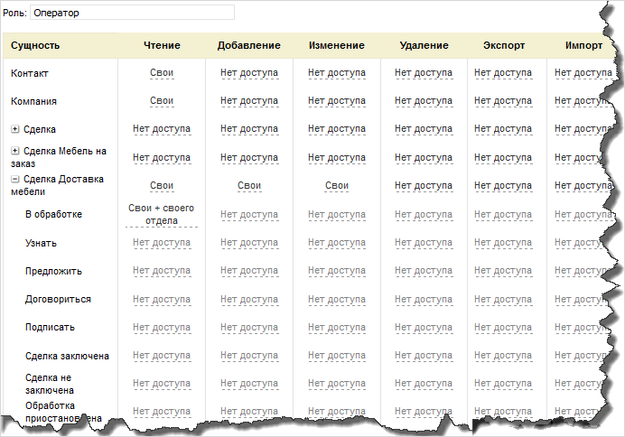The height and width of the screenshot is (437, 625).
Task: Set Контакт Экспорт access
Action: click(x=503, y=73)
